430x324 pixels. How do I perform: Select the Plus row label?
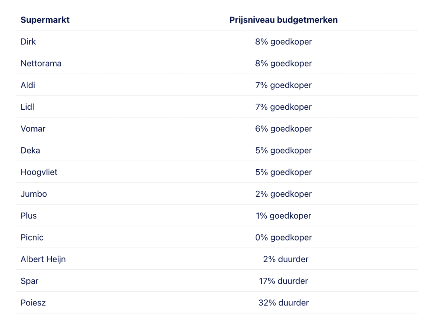29,216
